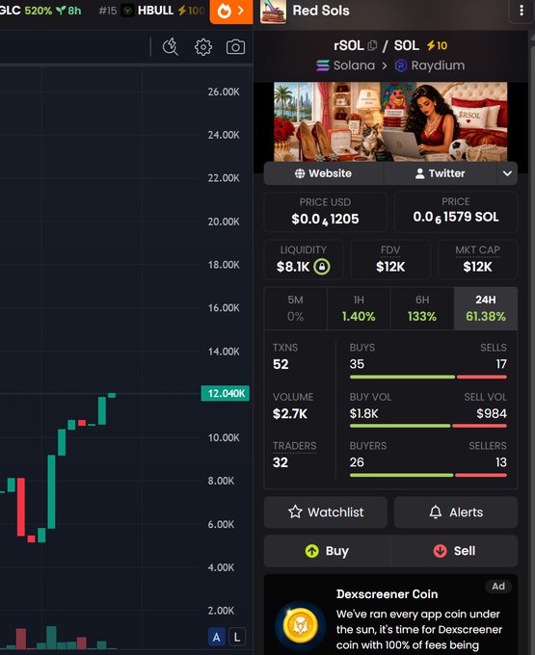Open the three-dot options menu
Viewport: 535px width, 655px height.
[521, 11]
